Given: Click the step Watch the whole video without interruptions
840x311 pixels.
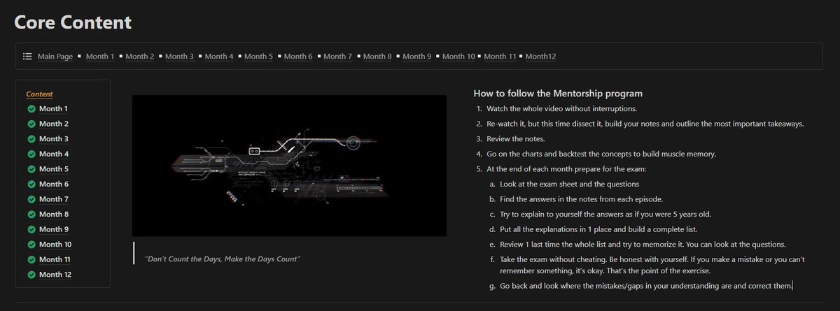Looking at the screenshot, I should point(561,109).
